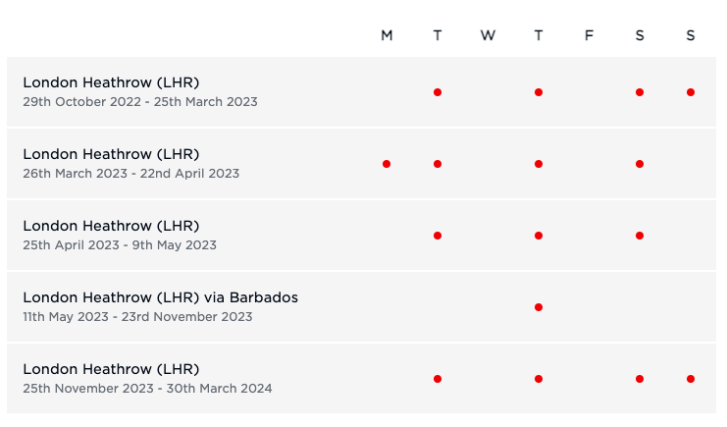Click Tuesday dot in 26th March 2023 row

[x=438, y=164]
